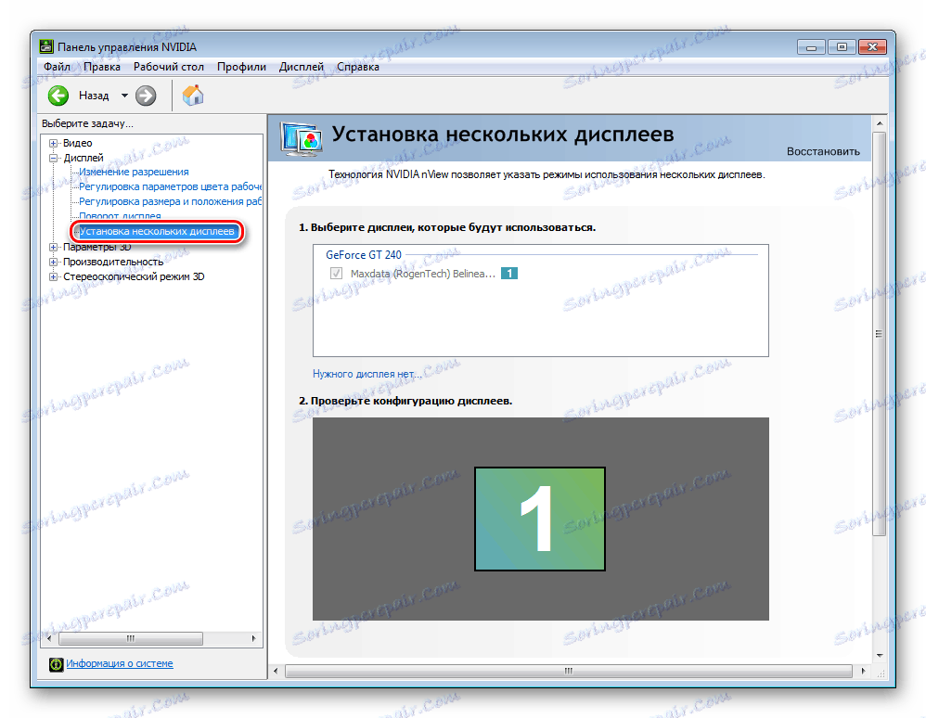Viewport: 926px width, 718px height.
Task: Click the task tree horizontal scrollbar thumb
Action: click(131, 638)
